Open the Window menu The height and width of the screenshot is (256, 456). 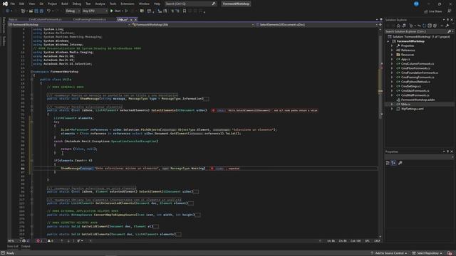click(144, 4)
